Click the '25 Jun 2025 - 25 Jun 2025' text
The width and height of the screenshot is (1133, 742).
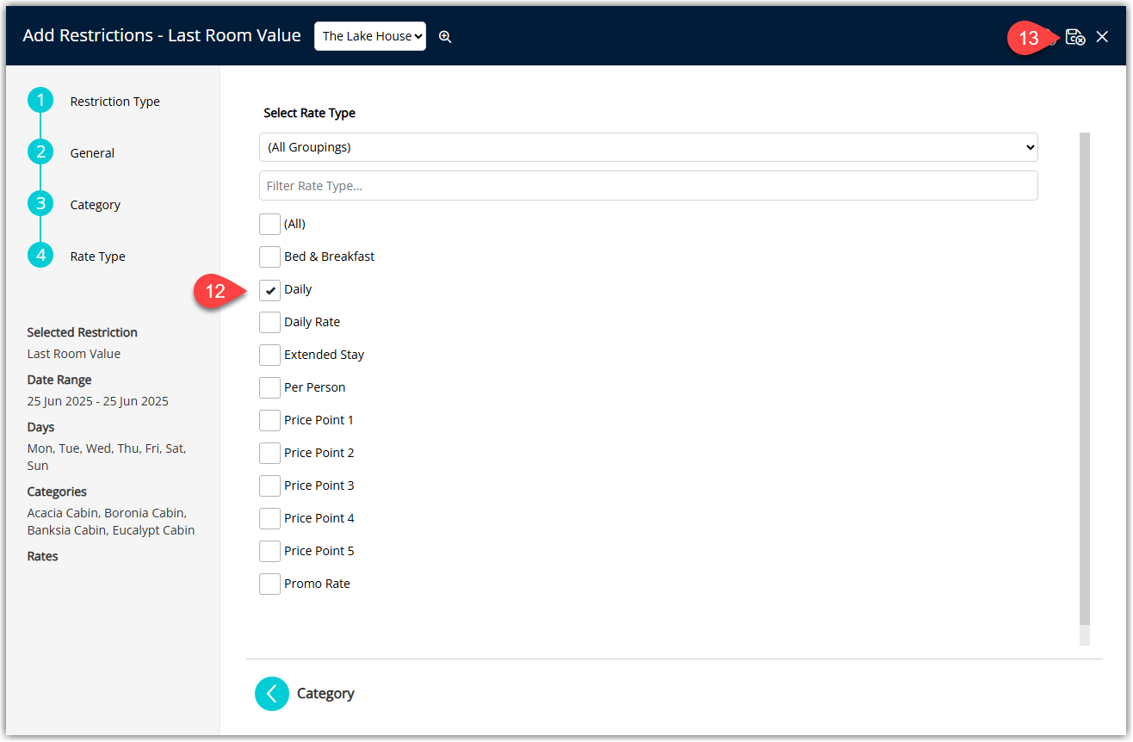coord(98,401)
